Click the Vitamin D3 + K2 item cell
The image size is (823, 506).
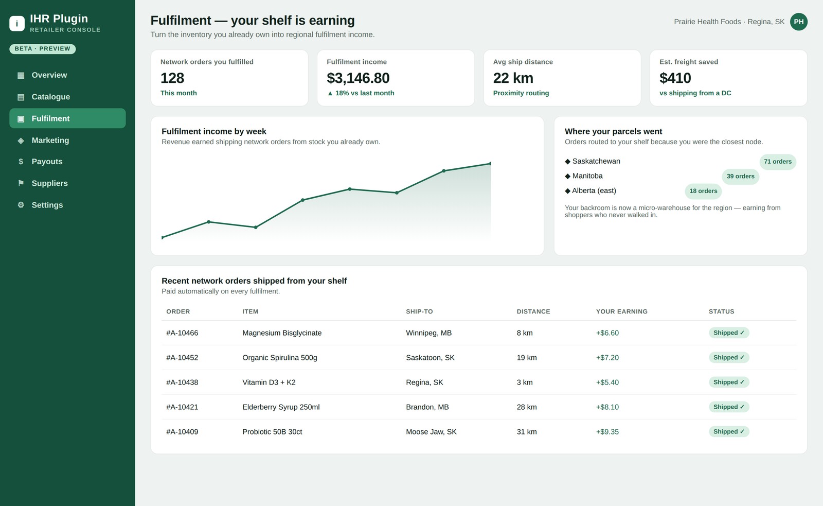click(269, 382)
